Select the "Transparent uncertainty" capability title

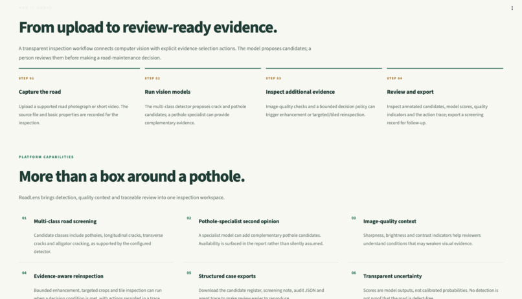click(392, 276)
